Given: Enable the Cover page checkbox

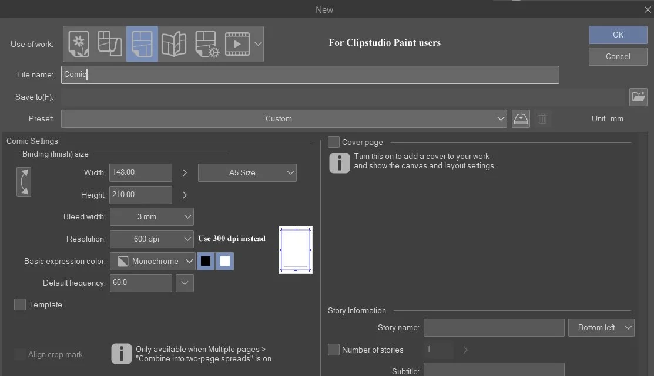Looking at the screenshot, I should 334,142.
